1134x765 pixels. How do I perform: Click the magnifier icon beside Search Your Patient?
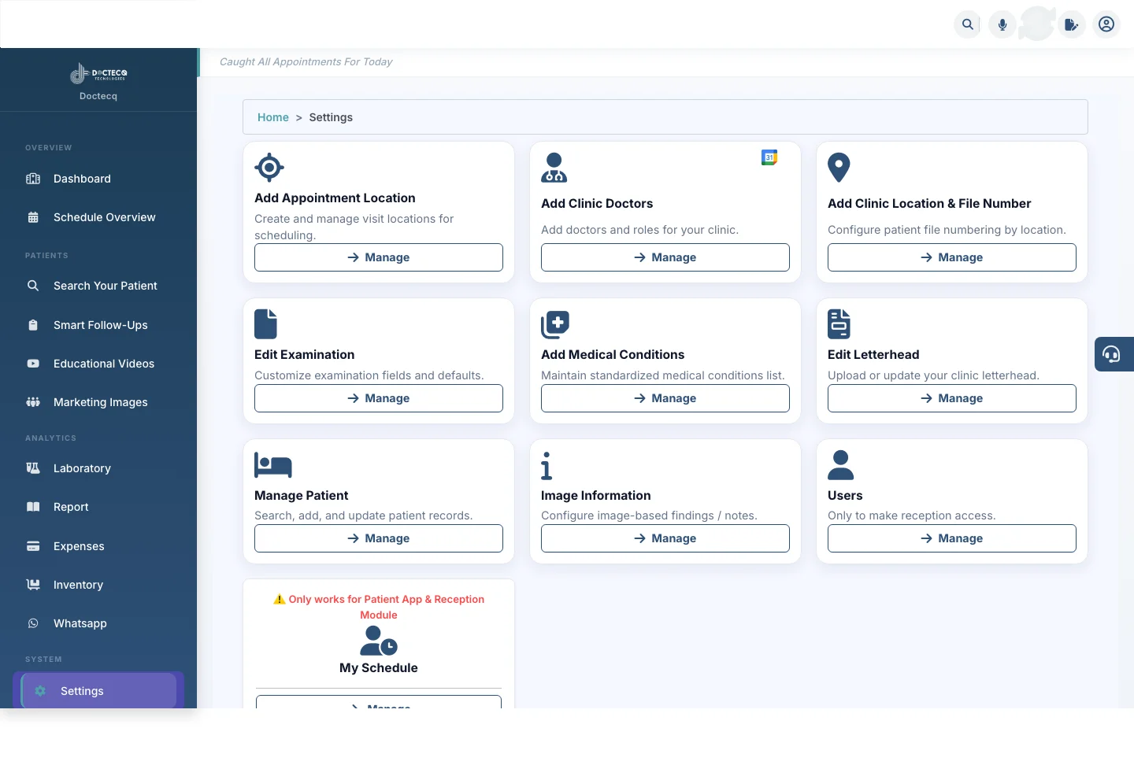[33, 286]
